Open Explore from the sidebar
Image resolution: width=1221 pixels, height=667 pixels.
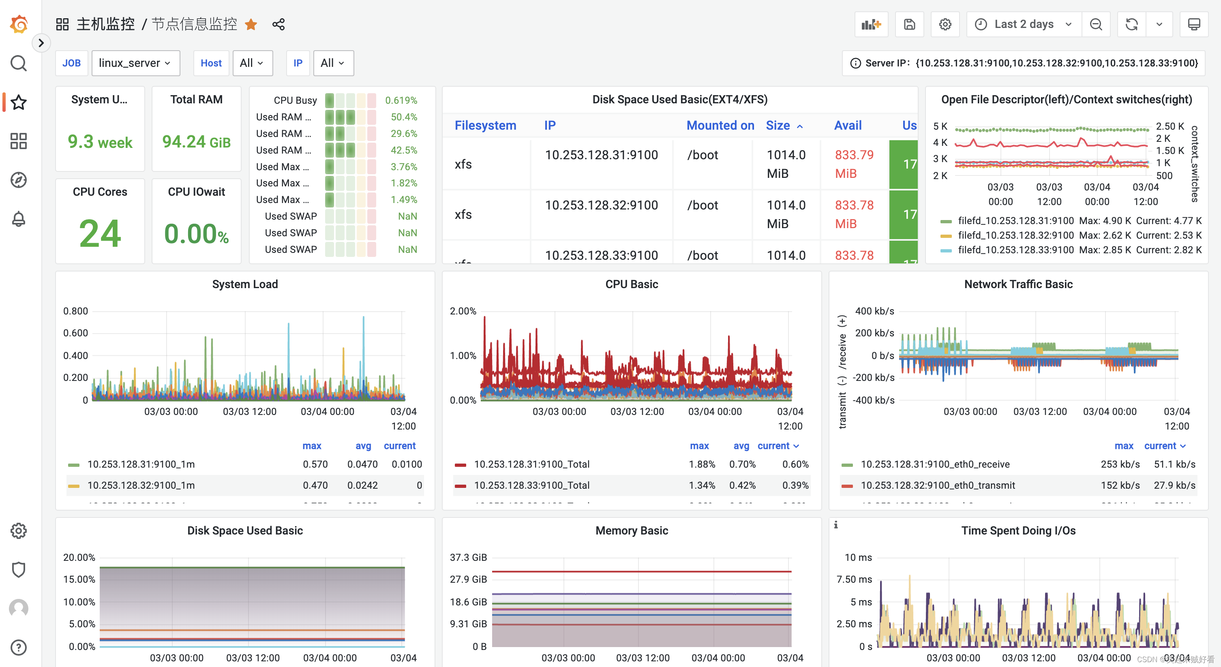coord(19,180)
